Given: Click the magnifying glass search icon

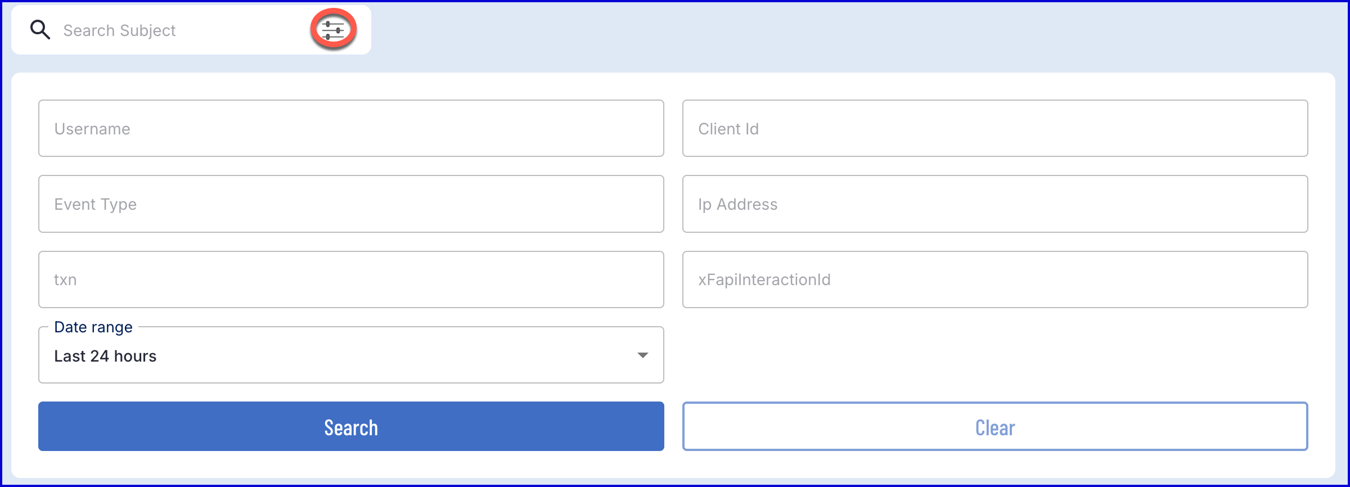Looking at the screenshot, I should 40,30.
